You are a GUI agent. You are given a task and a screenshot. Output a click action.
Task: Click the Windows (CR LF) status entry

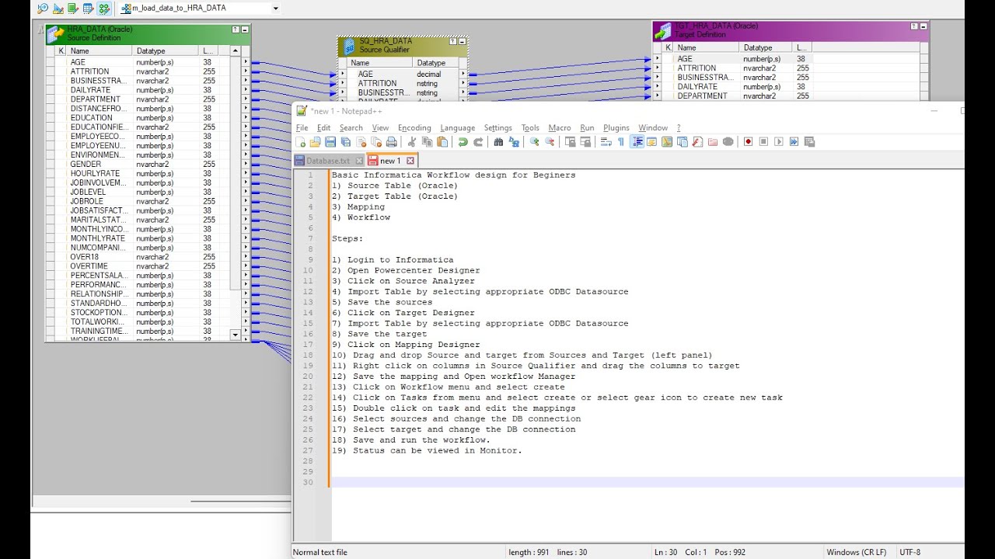coord(856,552)
